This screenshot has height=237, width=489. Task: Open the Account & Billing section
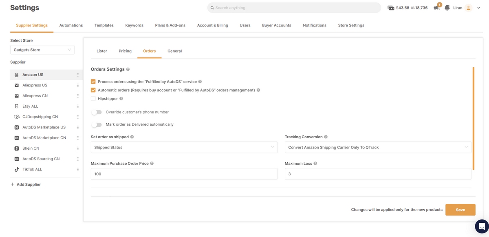[212, 25]
